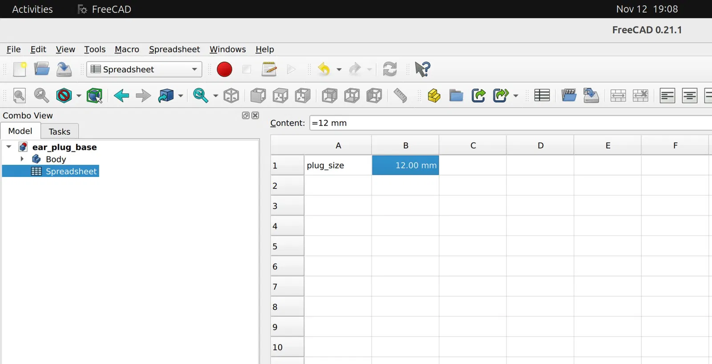Screen dimensions: 712x364
Task: Open the Windows menu
Action: click(x=228, y=49)
